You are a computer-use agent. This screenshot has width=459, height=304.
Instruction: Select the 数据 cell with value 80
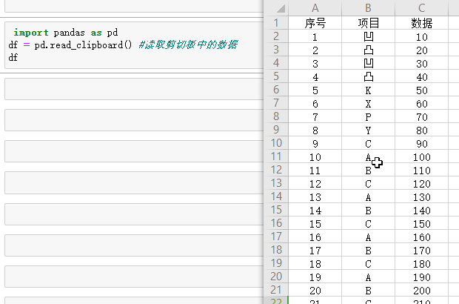pos(421,130)
